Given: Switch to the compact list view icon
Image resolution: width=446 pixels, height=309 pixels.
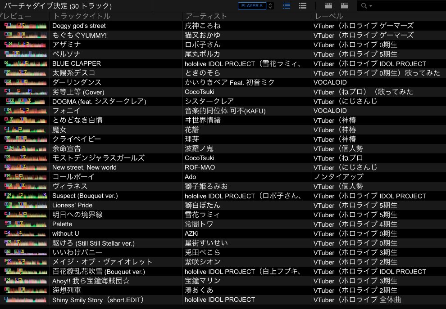Looking at the screenshot, I should (287, 6).
